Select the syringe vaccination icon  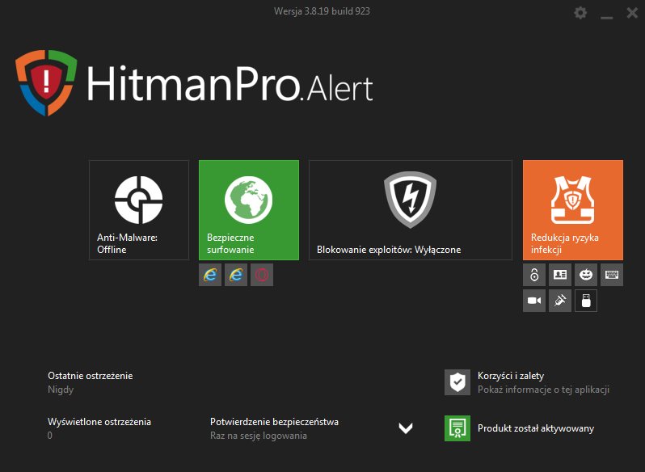click(560, 301)
